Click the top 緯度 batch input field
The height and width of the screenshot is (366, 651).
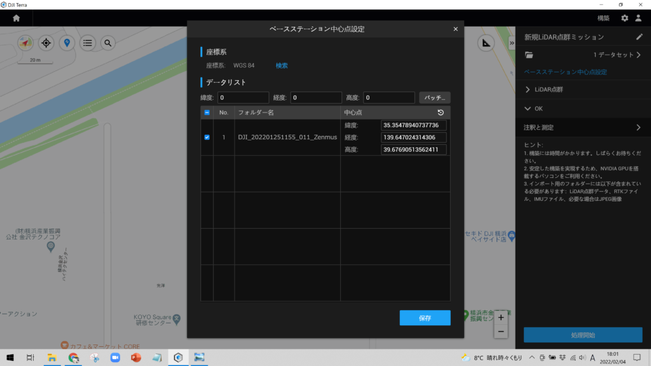coord(243,98)
